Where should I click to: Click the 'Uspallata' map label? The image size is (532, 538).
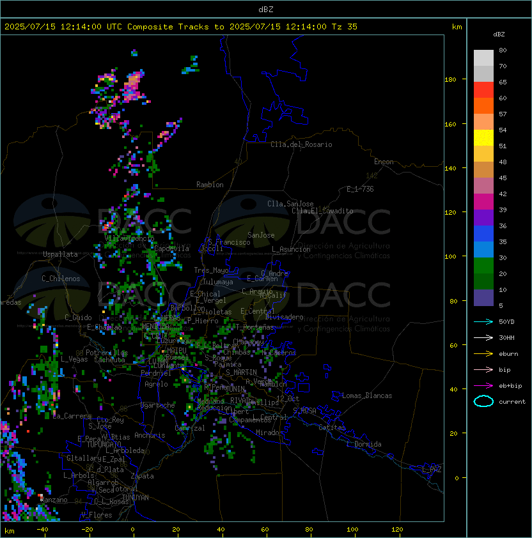click(x=60, y=254)
